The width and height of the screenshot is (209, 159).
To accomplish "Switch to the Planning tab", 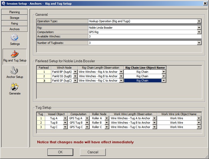I will tap(14, 12).
